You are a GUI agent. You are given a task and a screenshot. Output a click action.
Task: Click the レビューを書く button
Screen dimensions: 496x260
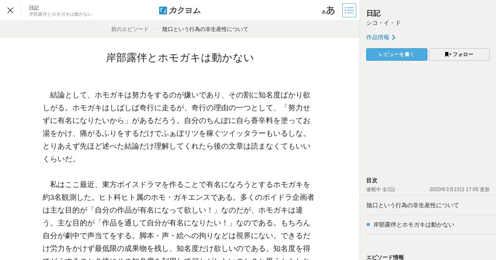pos(397,54)
